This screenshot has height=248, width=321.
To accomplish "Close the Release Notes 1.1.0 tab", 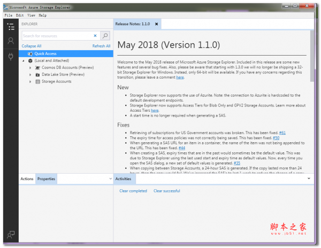I will (x=156, y=24).
